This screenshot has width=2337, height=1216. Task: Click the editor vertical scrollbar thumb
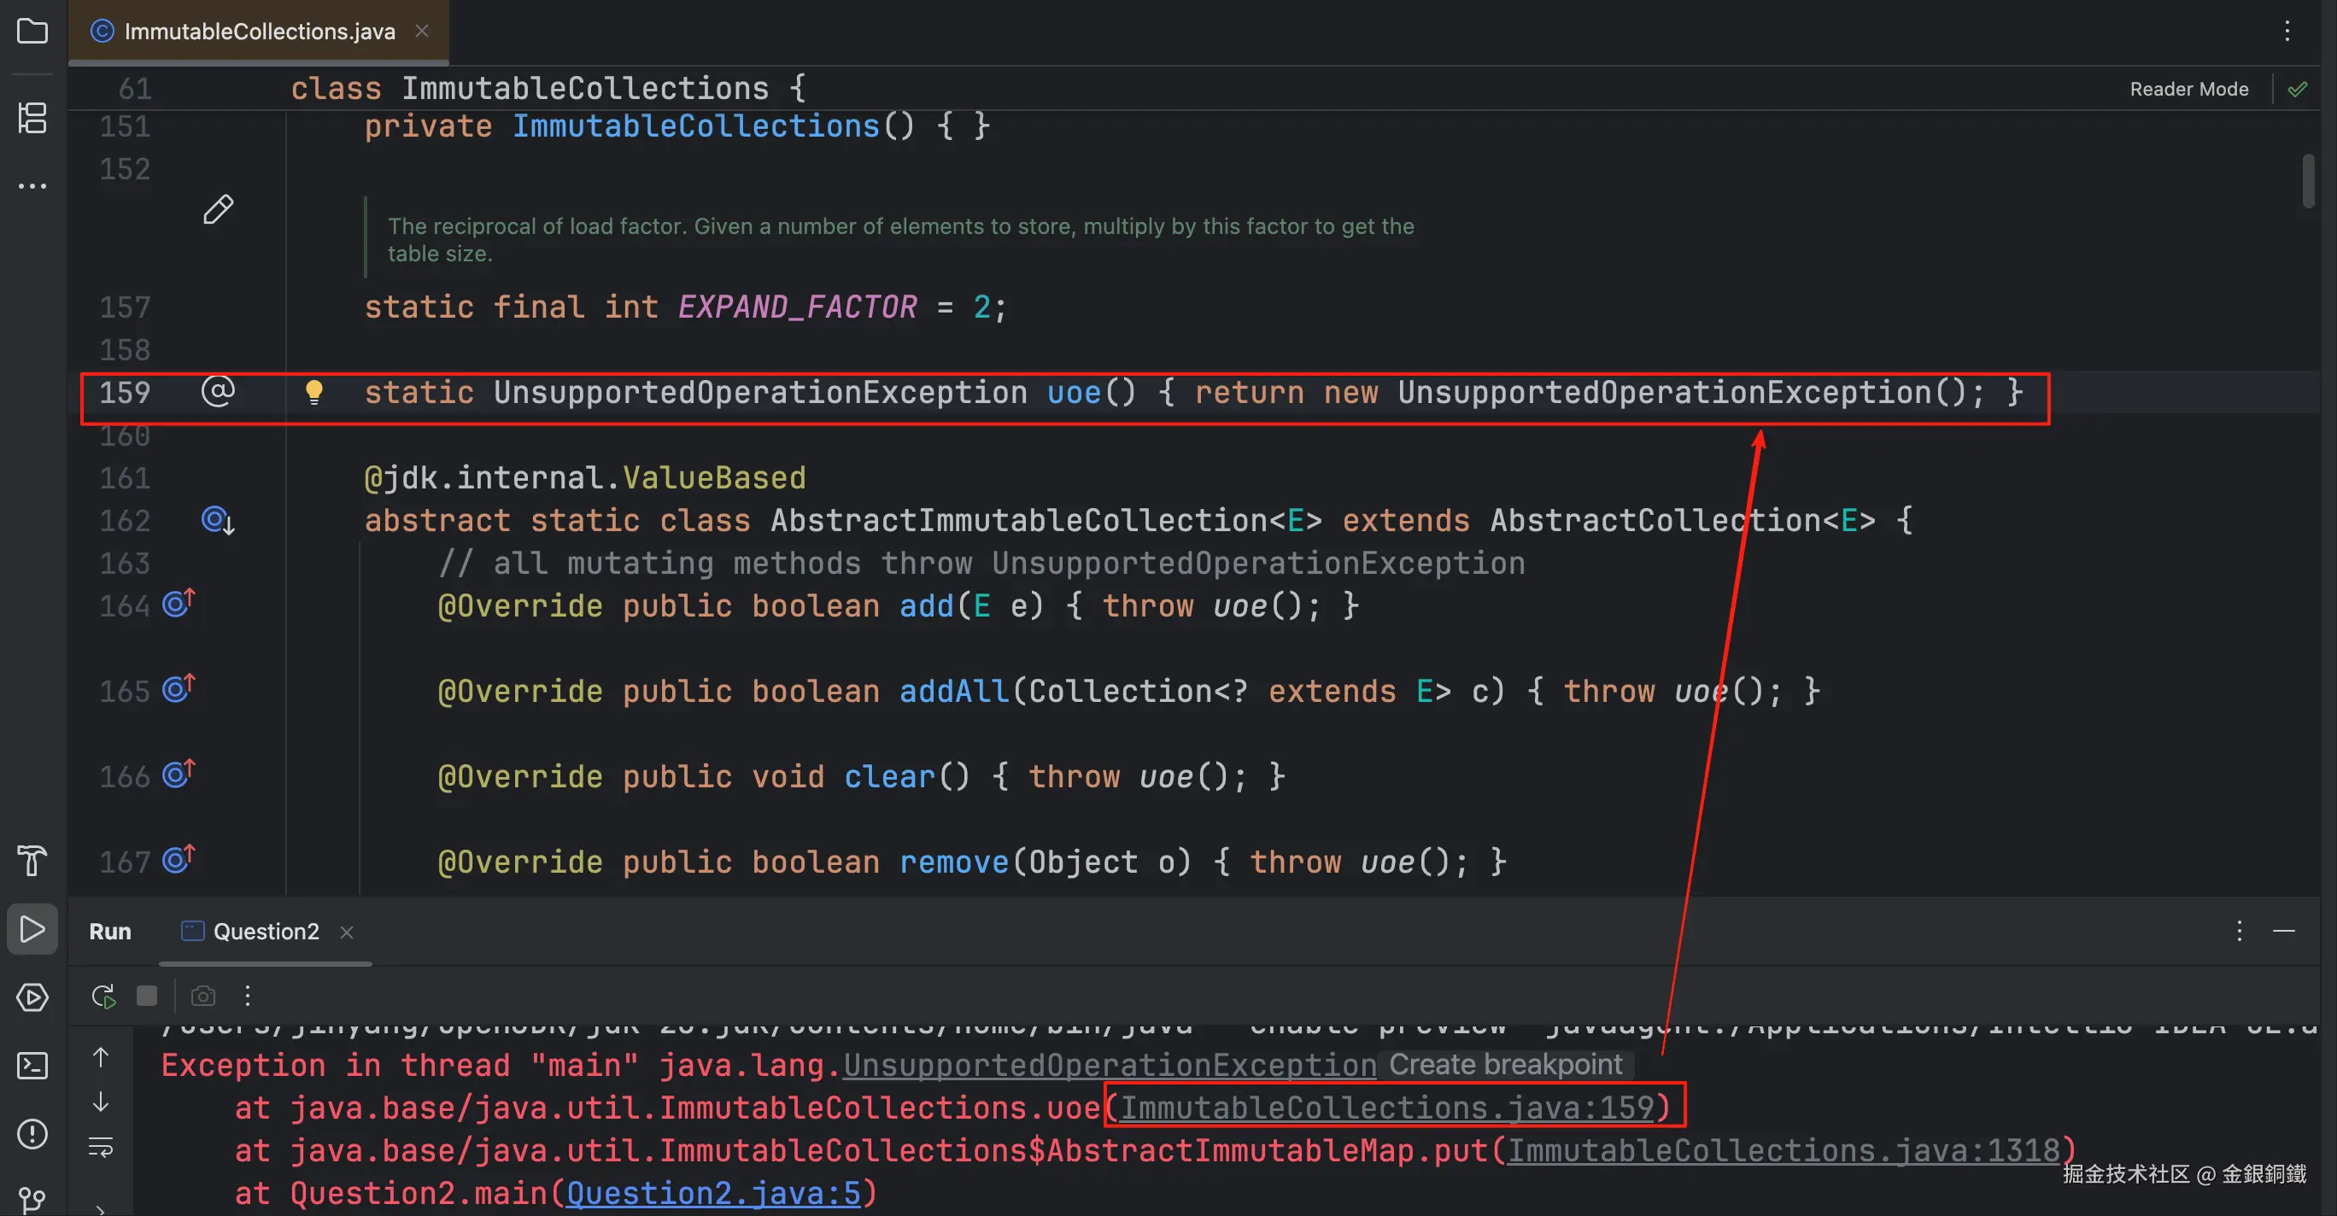(x=2309, y=181)
